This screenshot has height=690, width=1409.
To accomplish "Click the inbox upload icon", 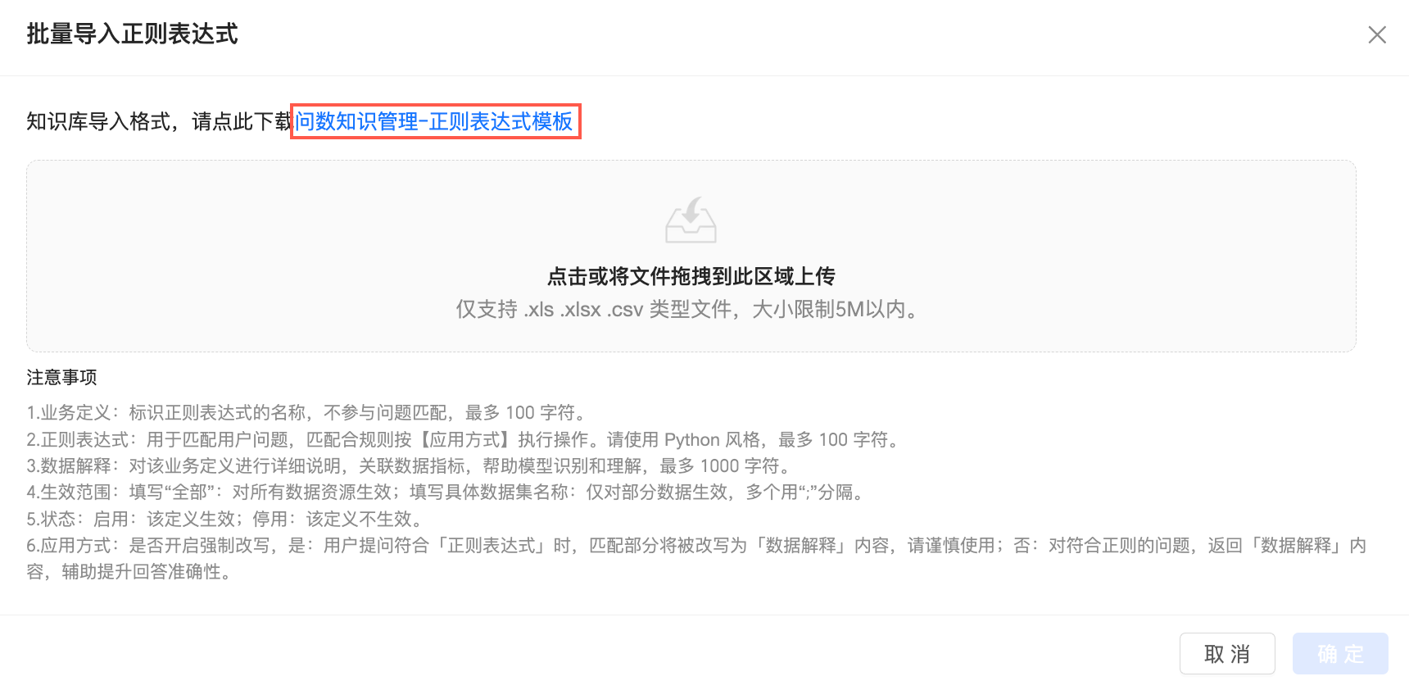I will pos(691,220).
